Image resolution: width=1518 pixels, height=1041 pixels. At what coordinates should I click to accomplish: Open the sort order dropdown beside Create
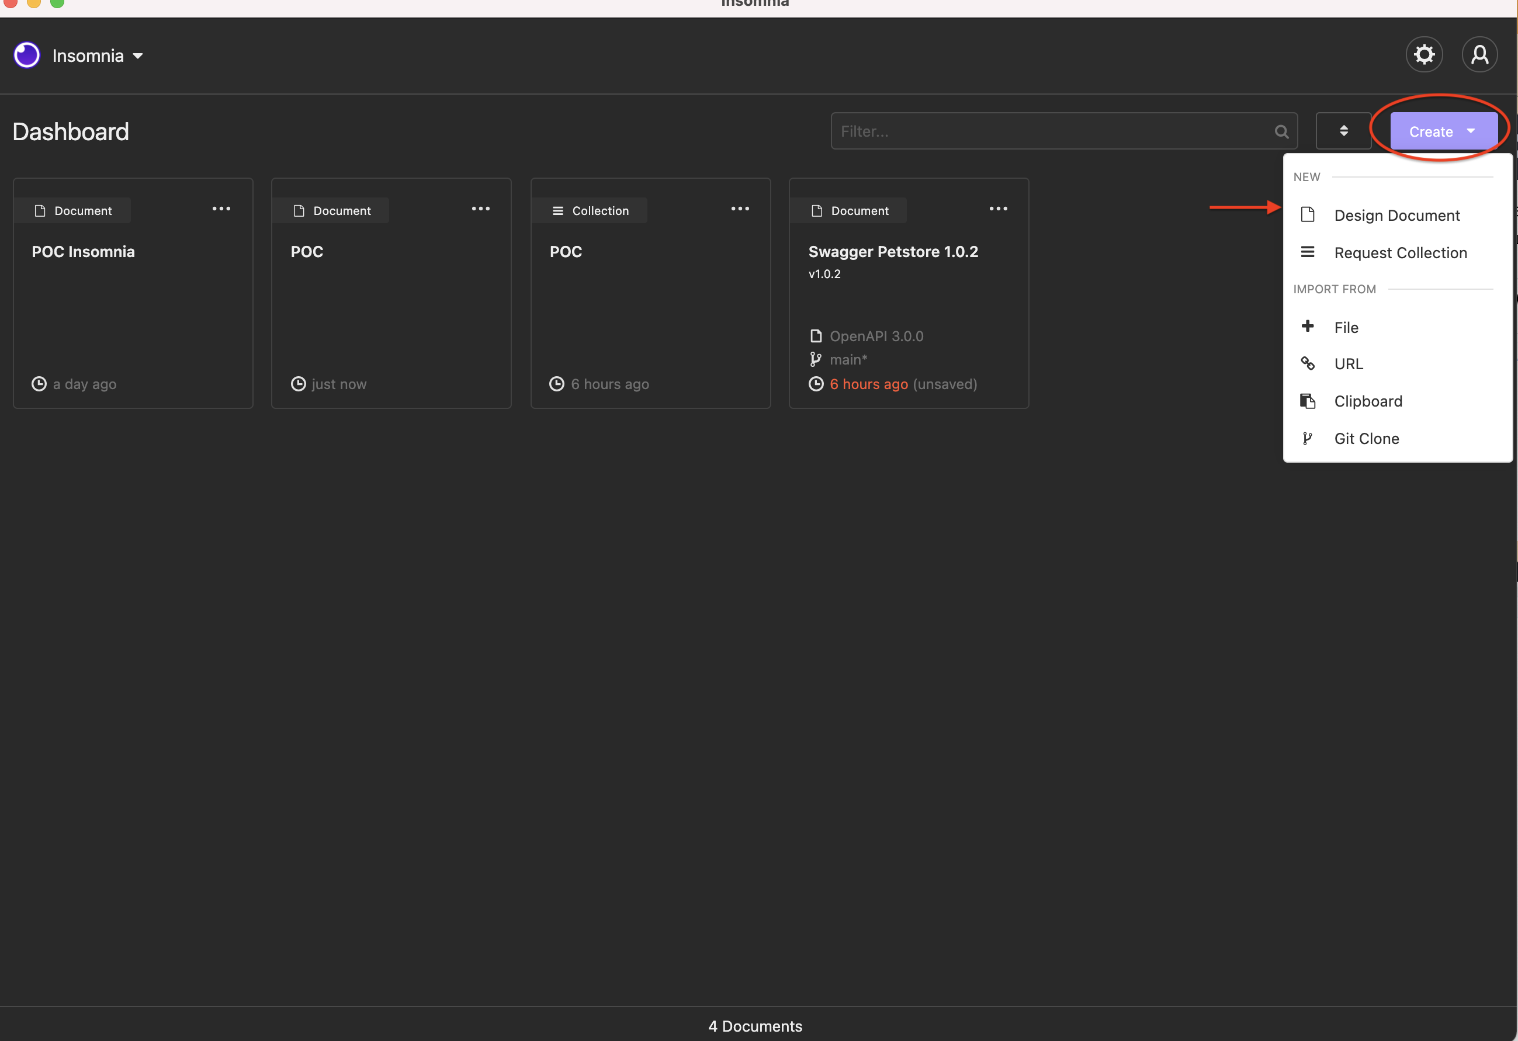[x=1344, y=131]
